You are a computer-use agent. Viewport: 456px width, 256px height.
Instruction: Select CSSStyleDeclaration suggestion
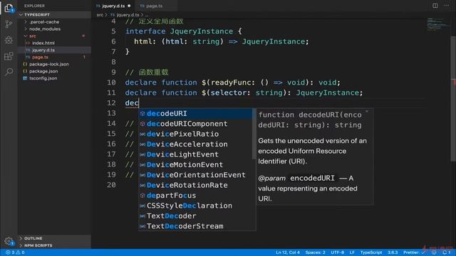tap(195, 206)
